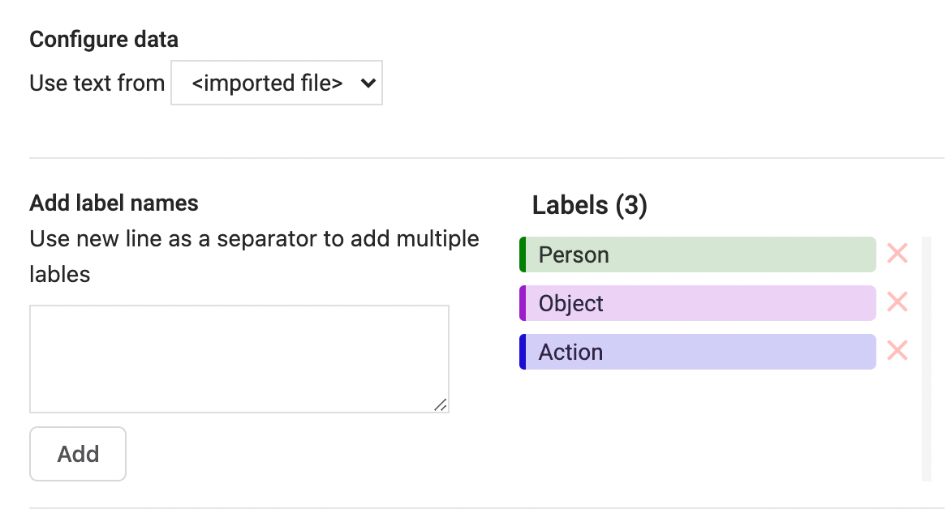Click the Configure data heading
The width and height of the screenshot is (951, 509).
point(103,38)
